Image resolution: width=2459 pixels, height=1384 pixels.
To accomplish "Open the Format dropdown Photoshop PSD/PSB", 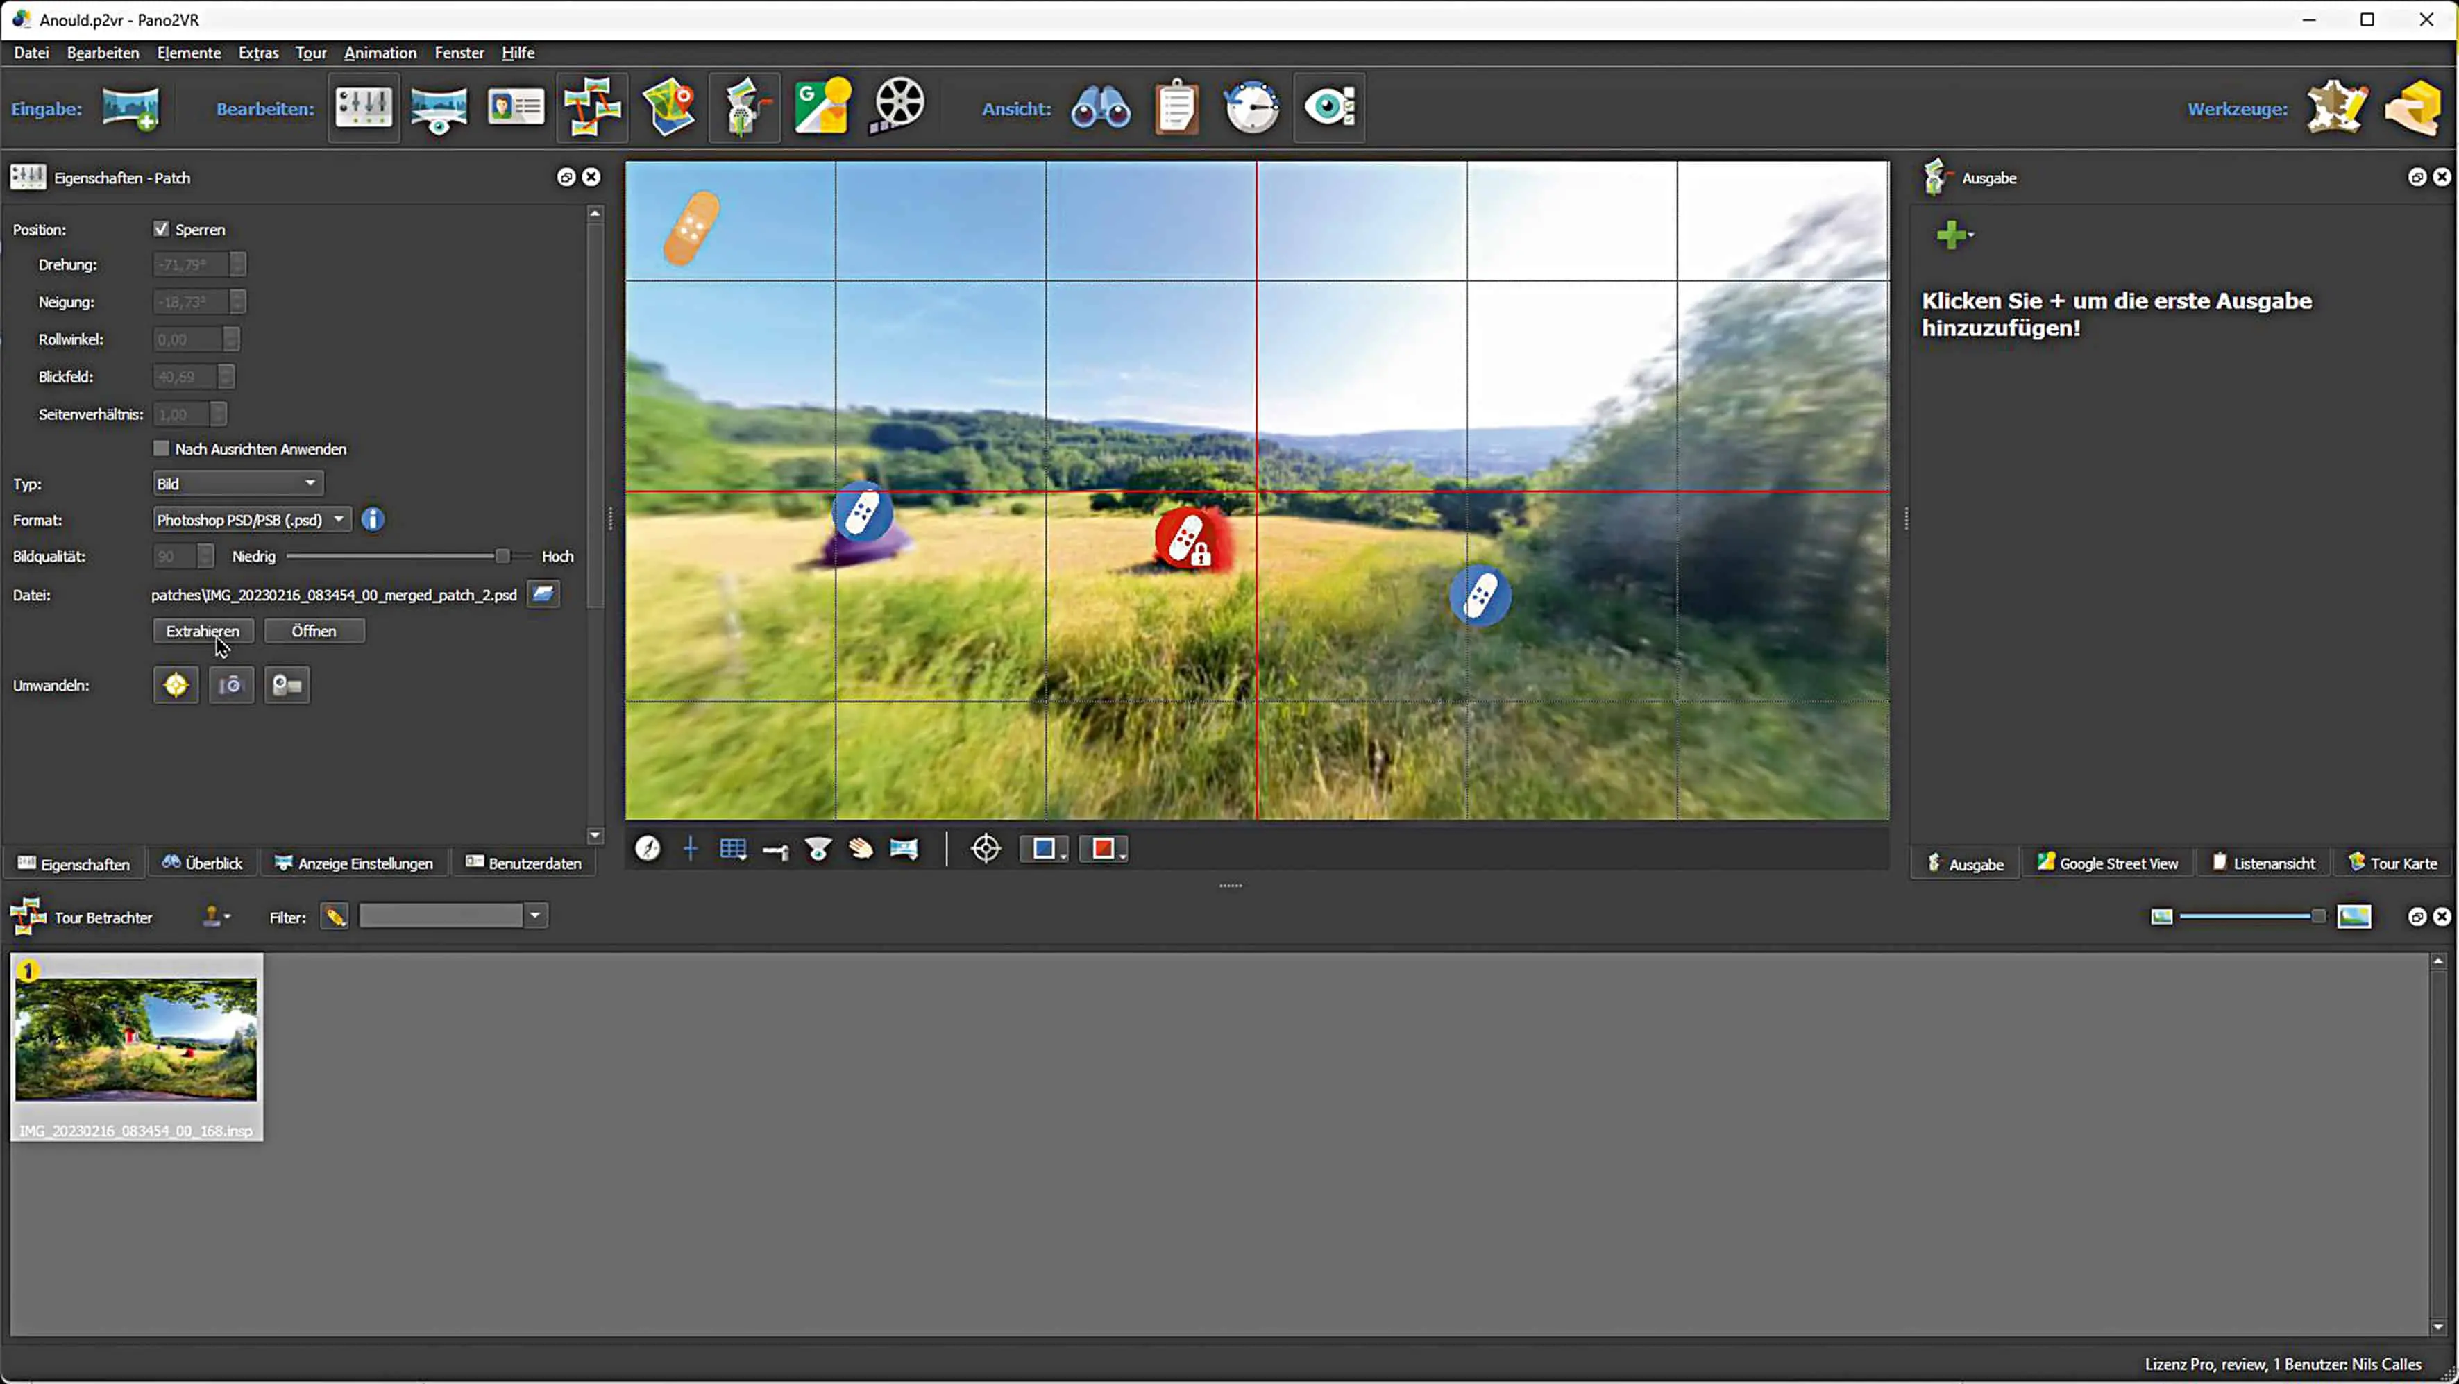I will [x=251, y=519].
